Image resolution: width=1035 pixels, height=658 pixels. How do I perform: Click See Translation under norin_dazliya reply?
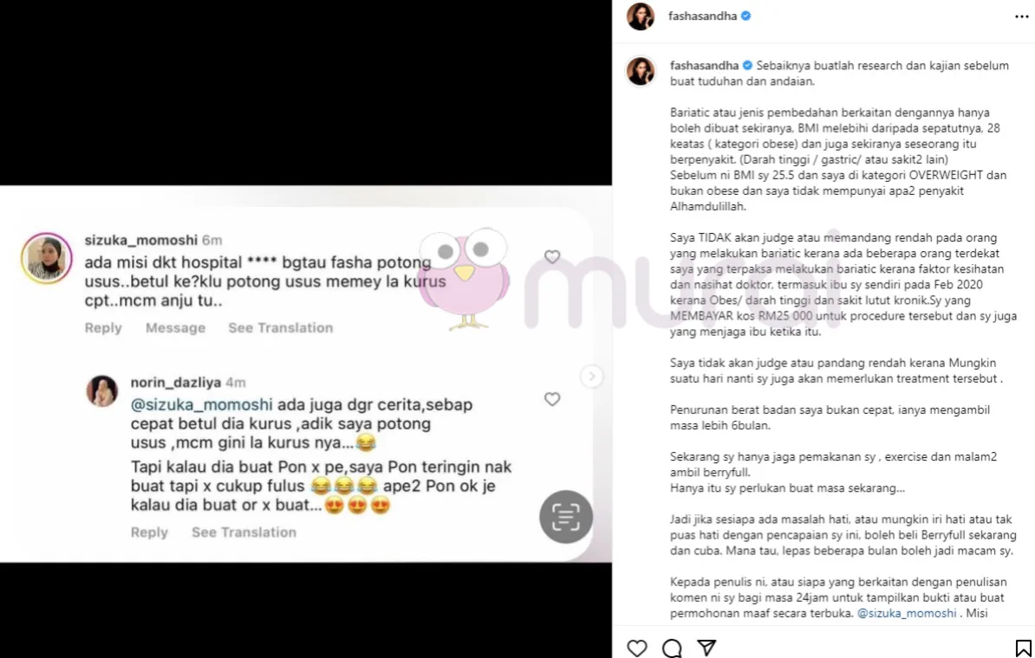pos(244,532)
